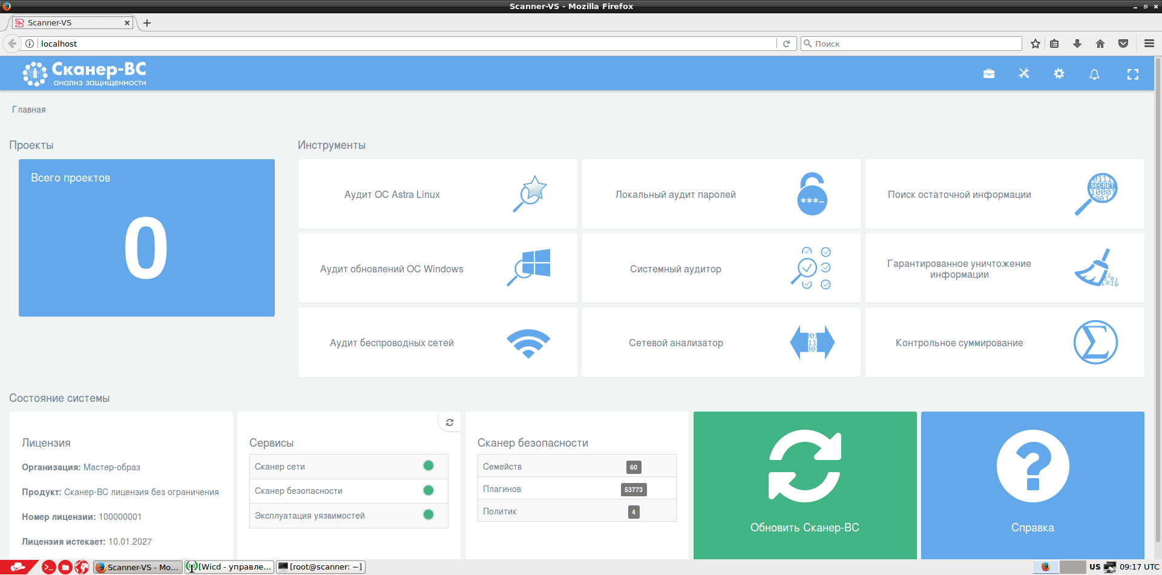The height and width of the screenshot is (575, 1162).
Task: Click into the Поиск search box
Action: [x=911, y=44]
